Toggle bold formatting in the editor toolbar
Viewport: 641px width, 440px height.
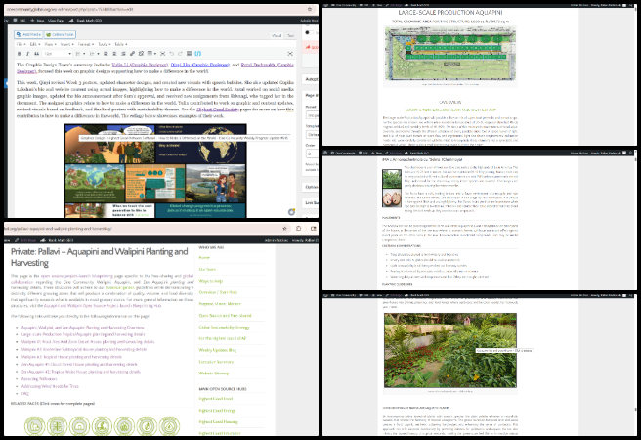point(19,54)
